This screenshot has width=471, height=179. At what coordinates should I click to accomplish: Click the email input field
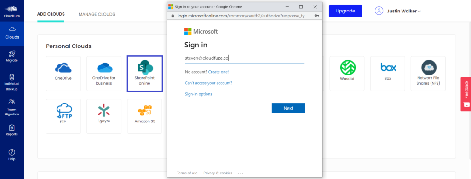(245, 59)
